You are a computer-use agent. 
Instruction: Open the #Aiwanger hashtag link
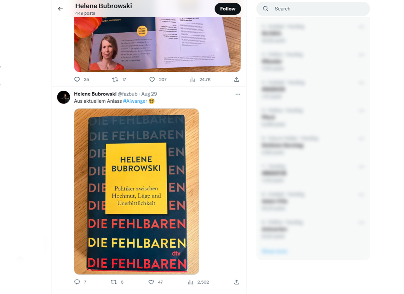135,101
